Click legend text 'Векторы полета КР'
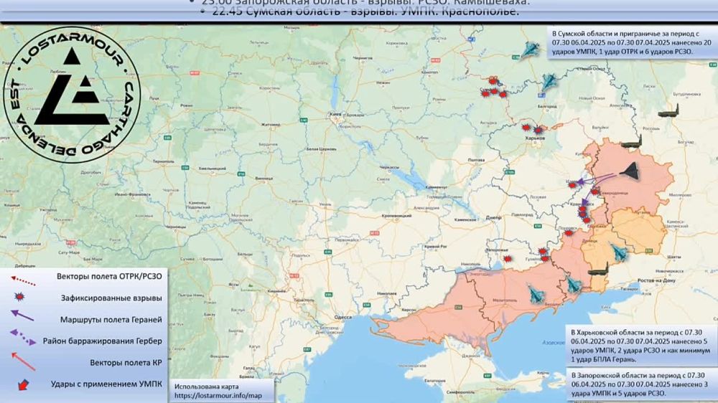The image size is (718, 403). coord(126,363)
